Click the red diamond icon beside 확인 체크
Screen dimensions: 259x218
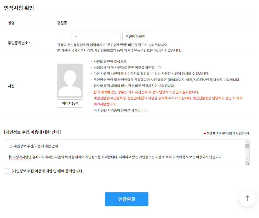click(x=205, y=133)
